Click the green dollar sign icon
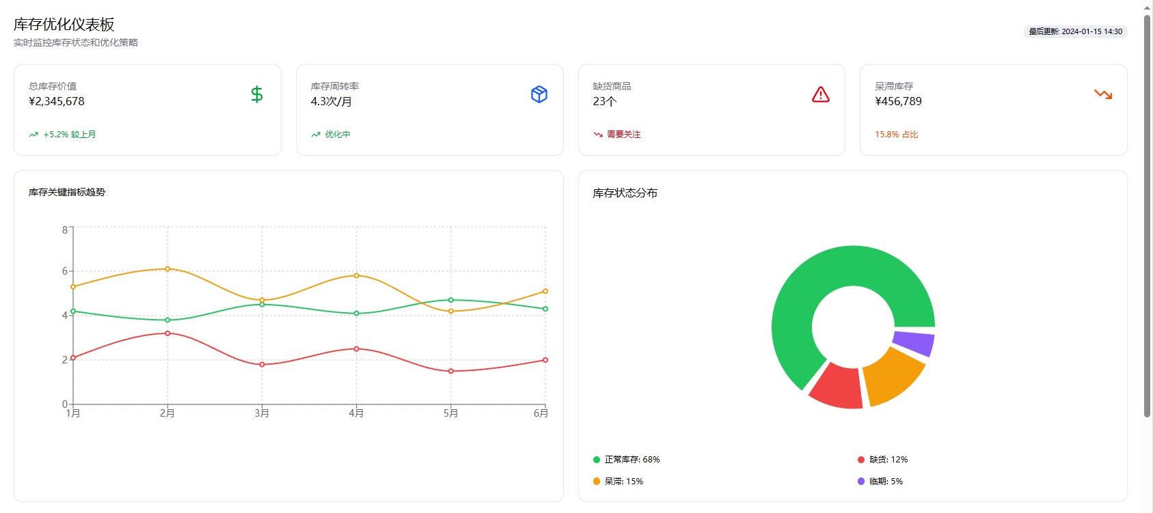The image size is (1153, 513). tap(257, 94)
